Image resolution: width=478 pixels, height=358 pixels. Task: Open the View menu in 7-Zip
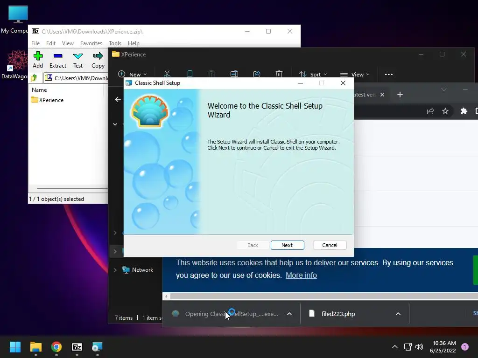pyautogui.click(x=68, y=43)
